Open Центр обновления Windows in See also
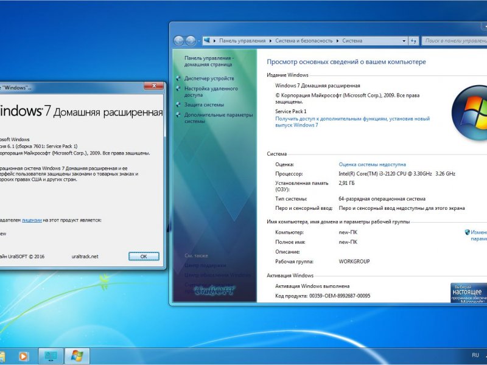The image size is (487, 365). pyautogui.click(x=217, y=275)
